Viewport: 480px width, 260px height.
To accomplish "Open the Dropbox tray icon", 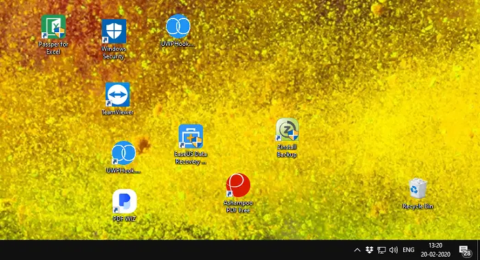I will pos(369,250).
